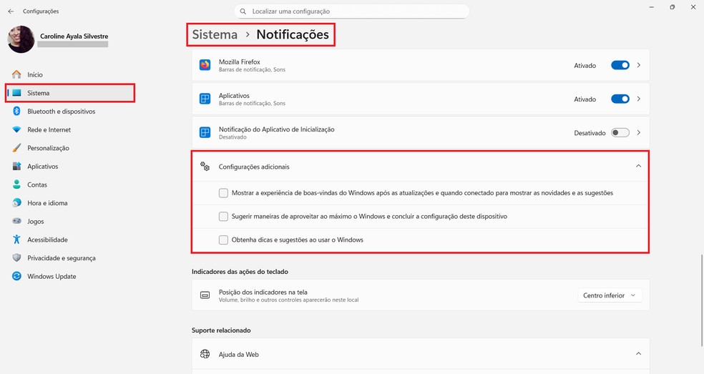Click the Personalização paintbrush icon
Viewport: 704px width, 374px height.
point(16,148)
